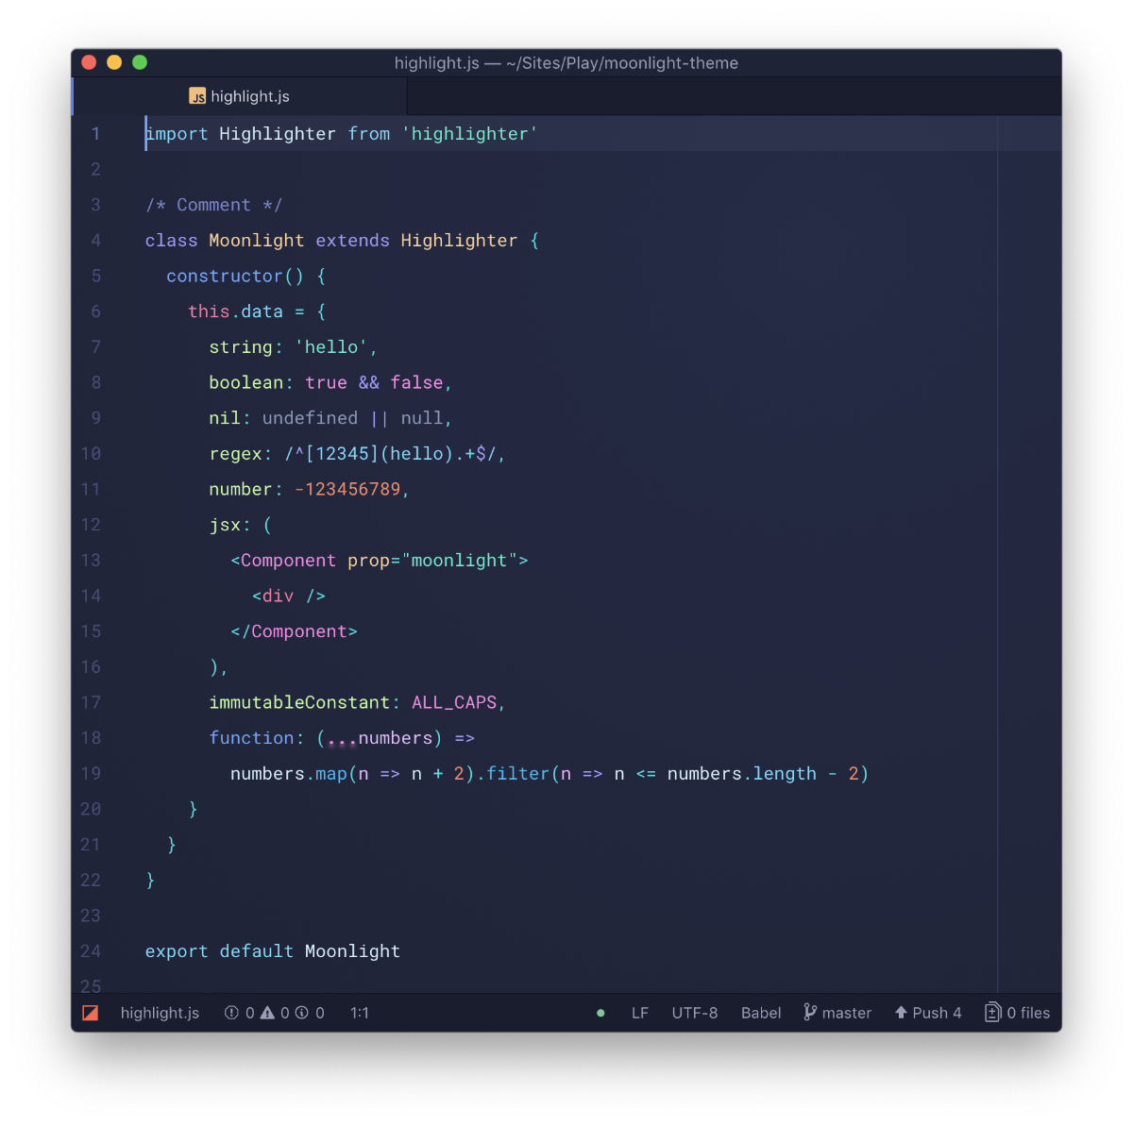
Task: Open the Babel grammar selector
Action: (x=761, y=1012)
